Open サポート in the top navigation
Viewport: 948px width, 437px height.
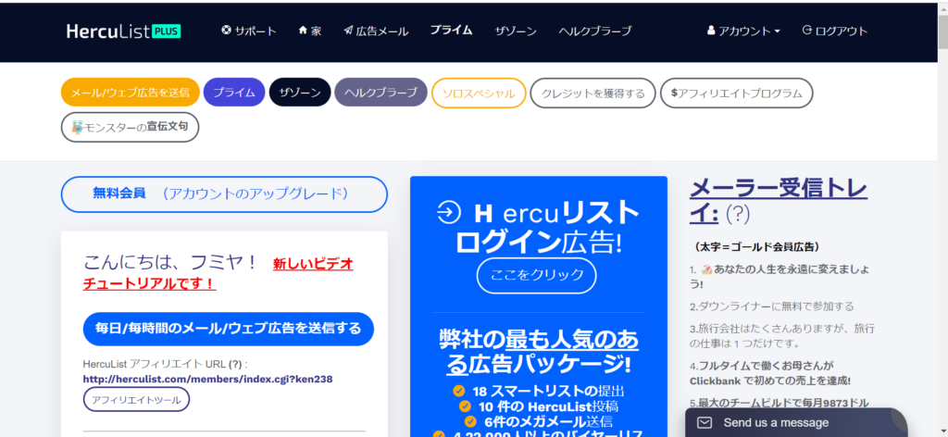point(249,31)
